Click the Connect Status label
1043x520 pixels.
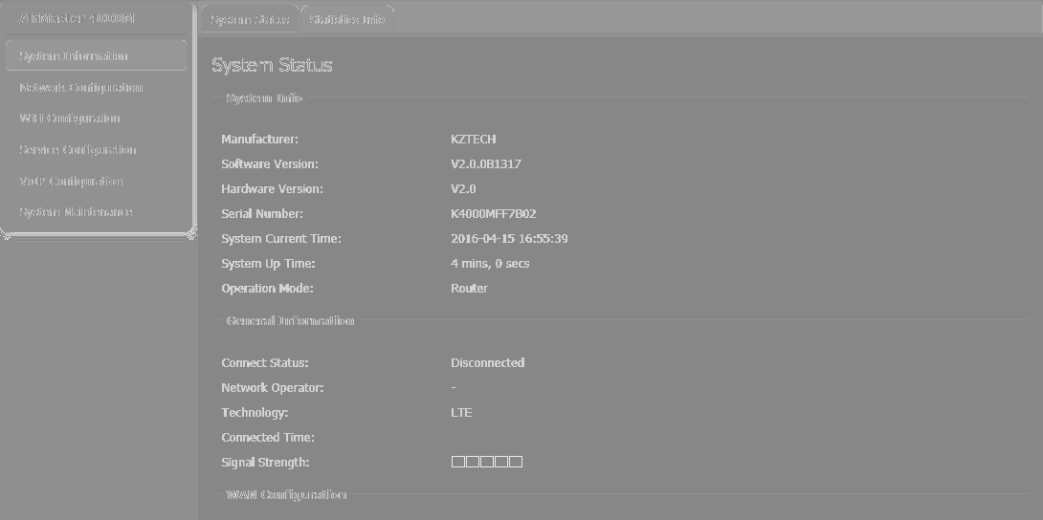pos(265,362)
